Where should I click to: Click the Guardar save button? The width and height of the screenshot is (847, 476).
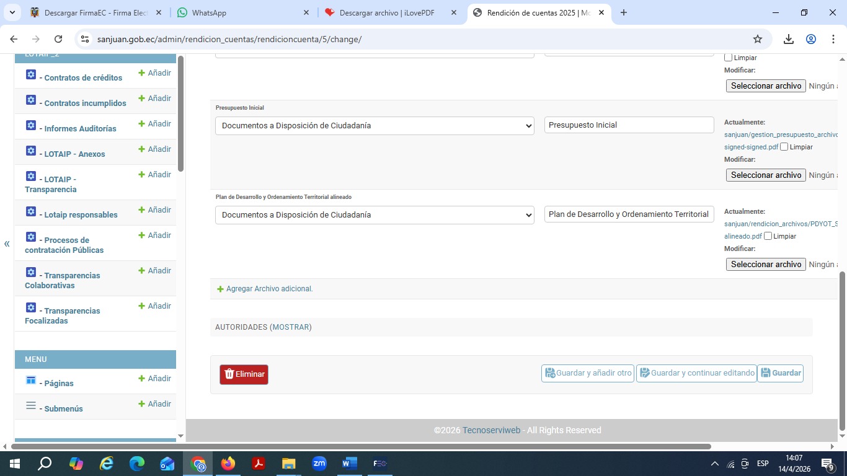(x=780, y=373)
